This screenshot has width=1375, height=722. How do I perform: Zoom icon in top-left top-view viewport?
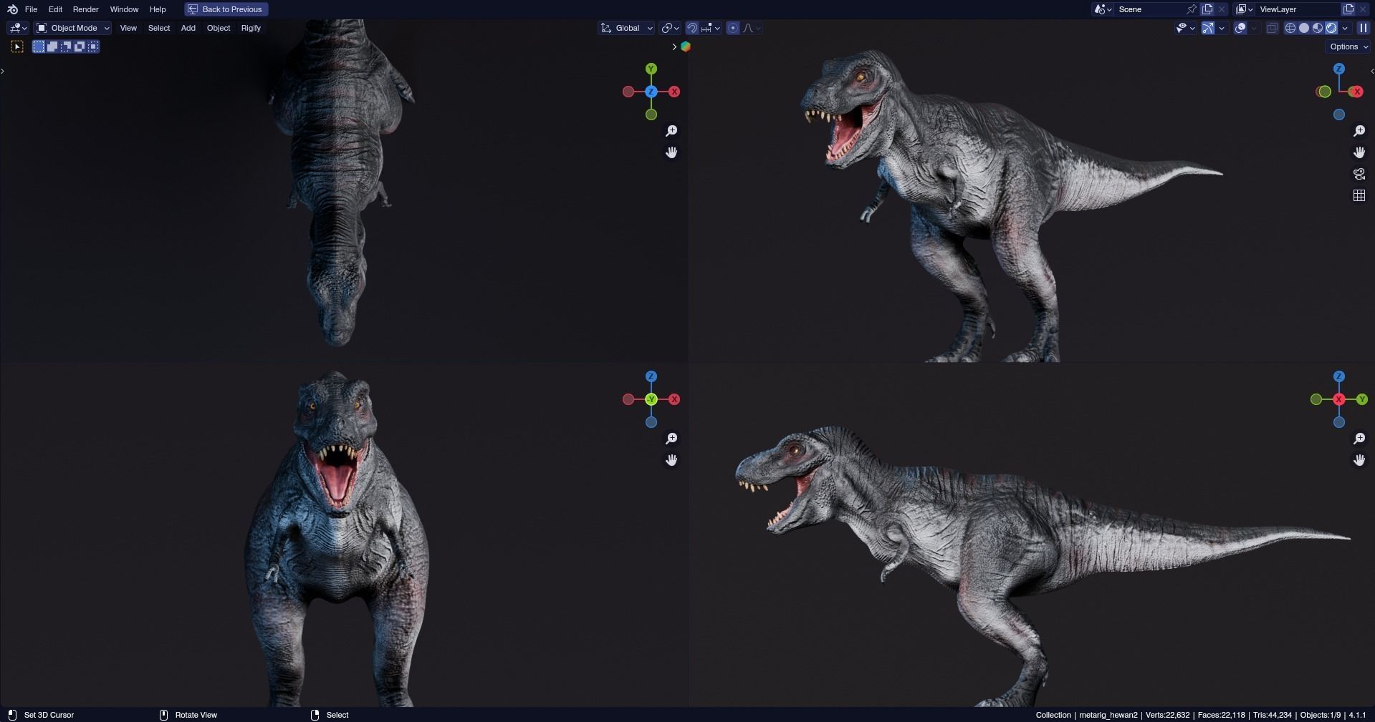pyautogui.click(x=671, y=131)
